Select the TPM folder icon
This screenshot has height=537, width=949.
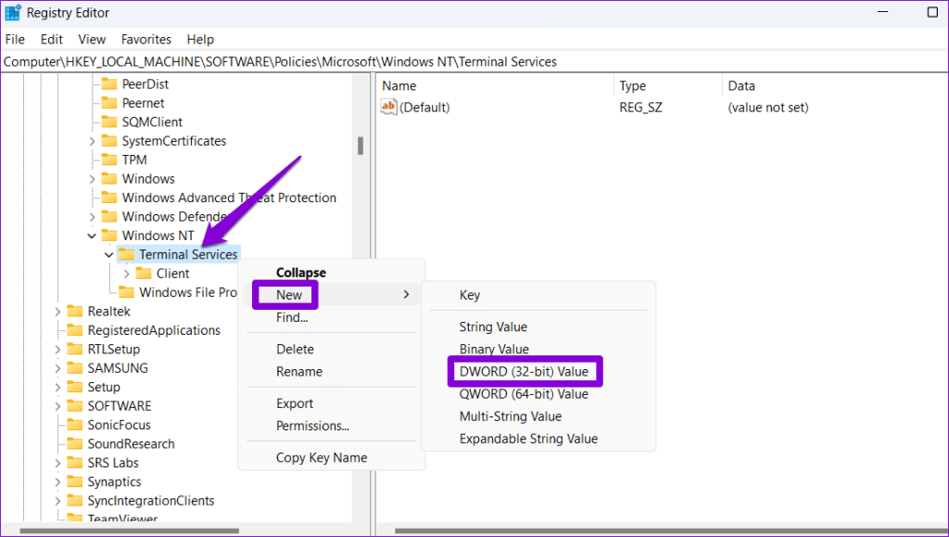(109, 160)
